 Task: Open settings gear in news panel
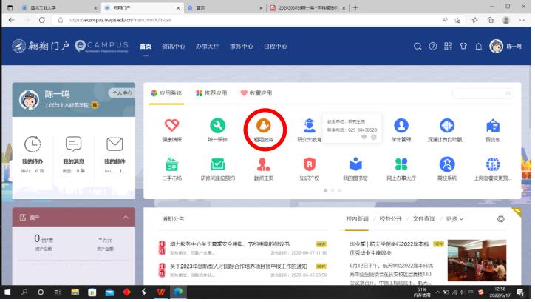coord(501,219)
